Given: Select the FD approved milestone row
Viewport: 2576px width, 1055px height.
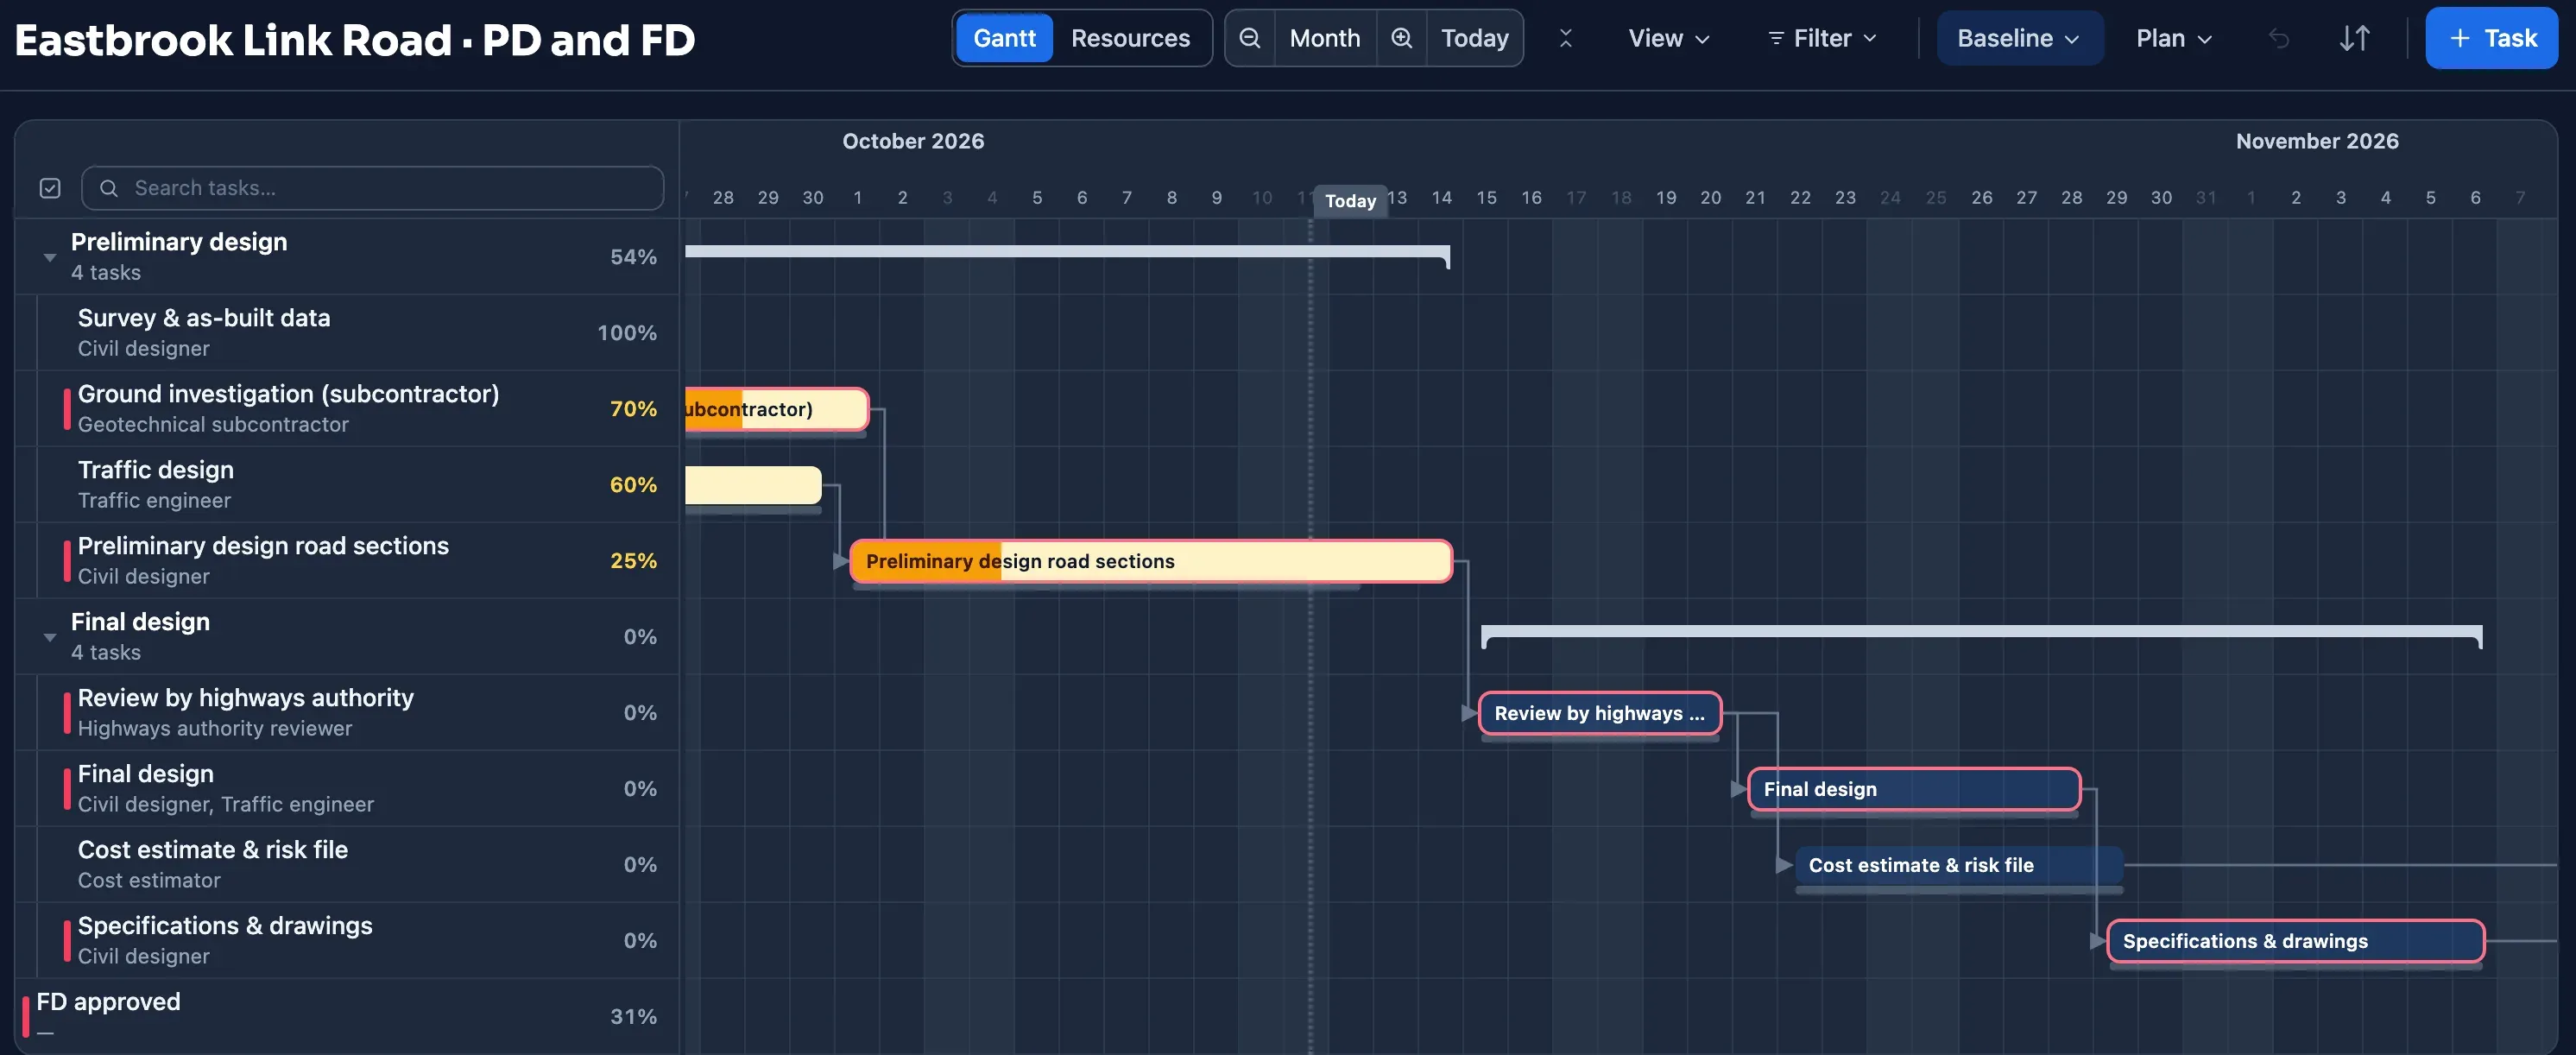Looking at the screenshot, I should pyautogui.click(x=347, y=1016).
